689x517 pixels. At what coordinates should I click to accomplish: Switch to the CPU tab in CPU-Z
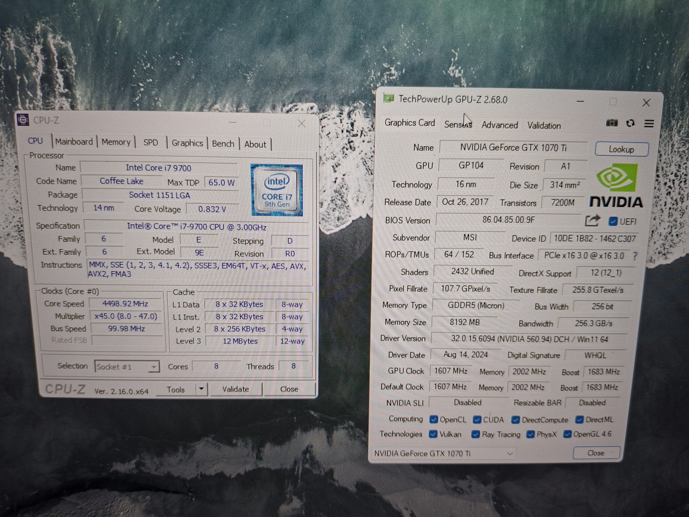point(35,141)
